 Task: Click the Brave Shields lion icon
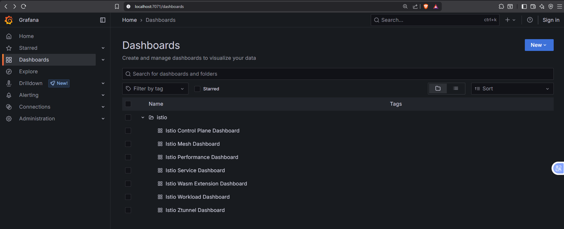426,6
